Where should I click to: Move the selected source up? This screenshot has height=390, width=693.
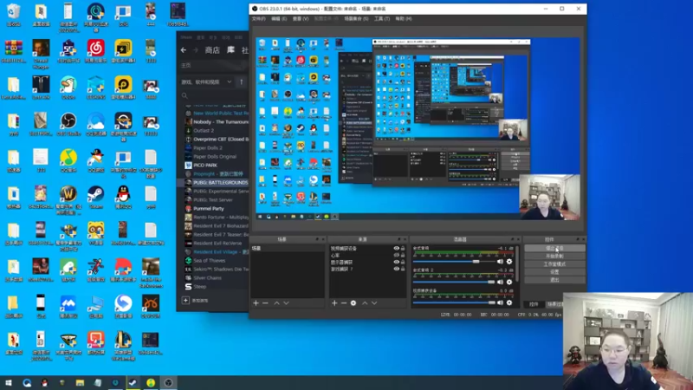coord(365,302)
